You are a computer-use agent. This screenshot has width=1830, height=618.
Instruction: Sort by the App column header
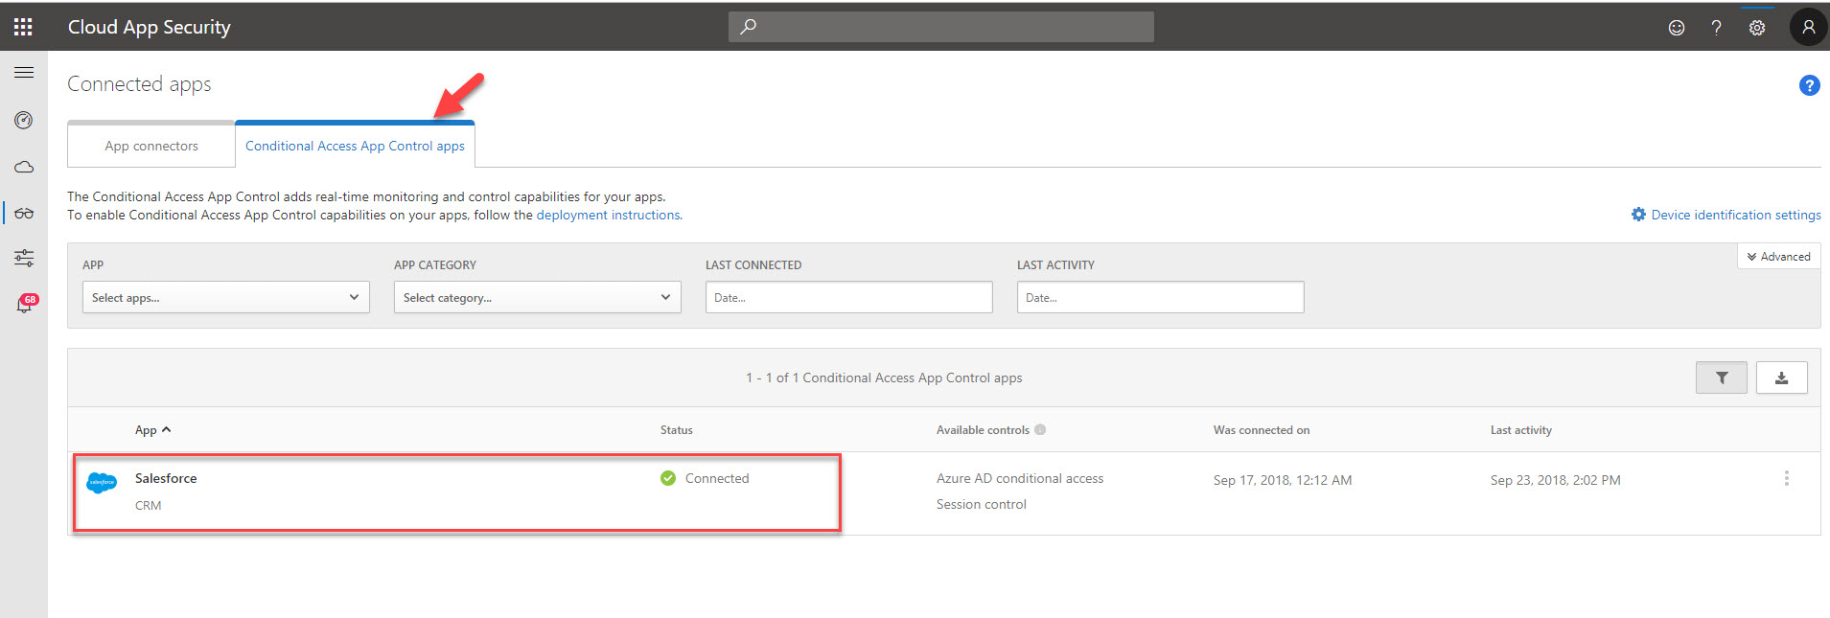[x=152, y=430]
